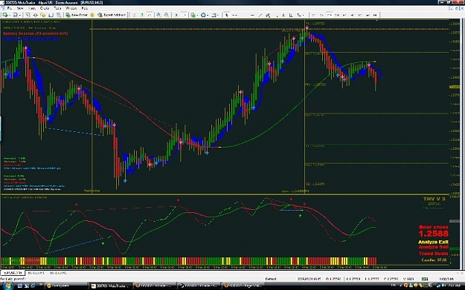Open the File menu
Image resolution: width=465 pixels, height=290 pixels.
tap(10, 8)
